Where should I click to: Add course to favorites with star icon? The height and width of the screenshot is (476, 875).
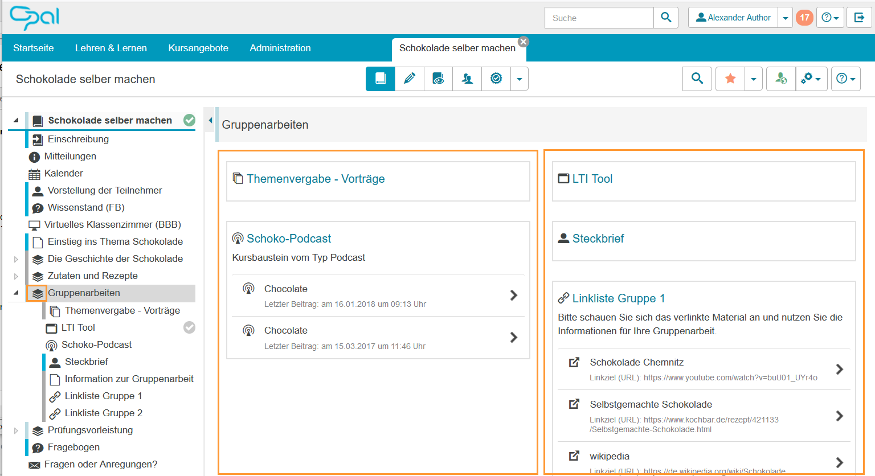[x=730, y=79]
